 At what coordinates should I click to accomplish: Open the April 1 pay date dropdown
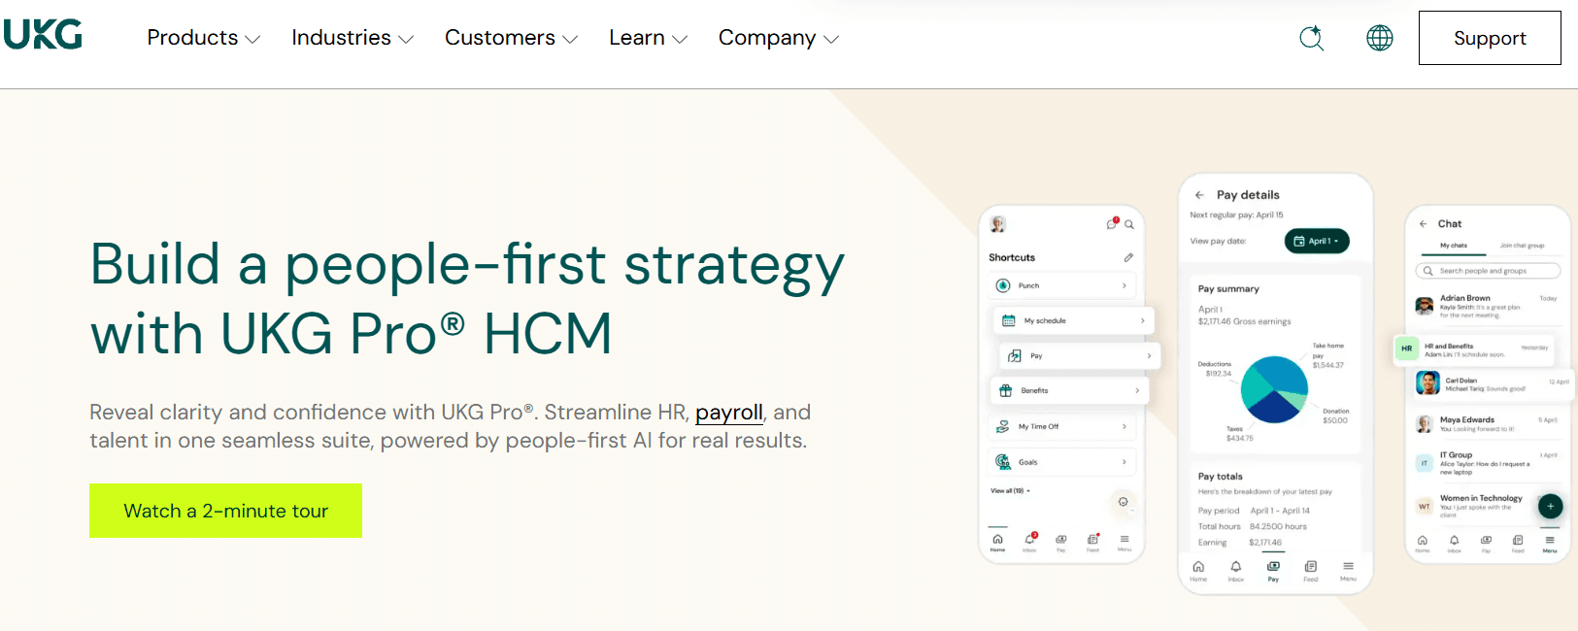click(x=1317, y=241)
